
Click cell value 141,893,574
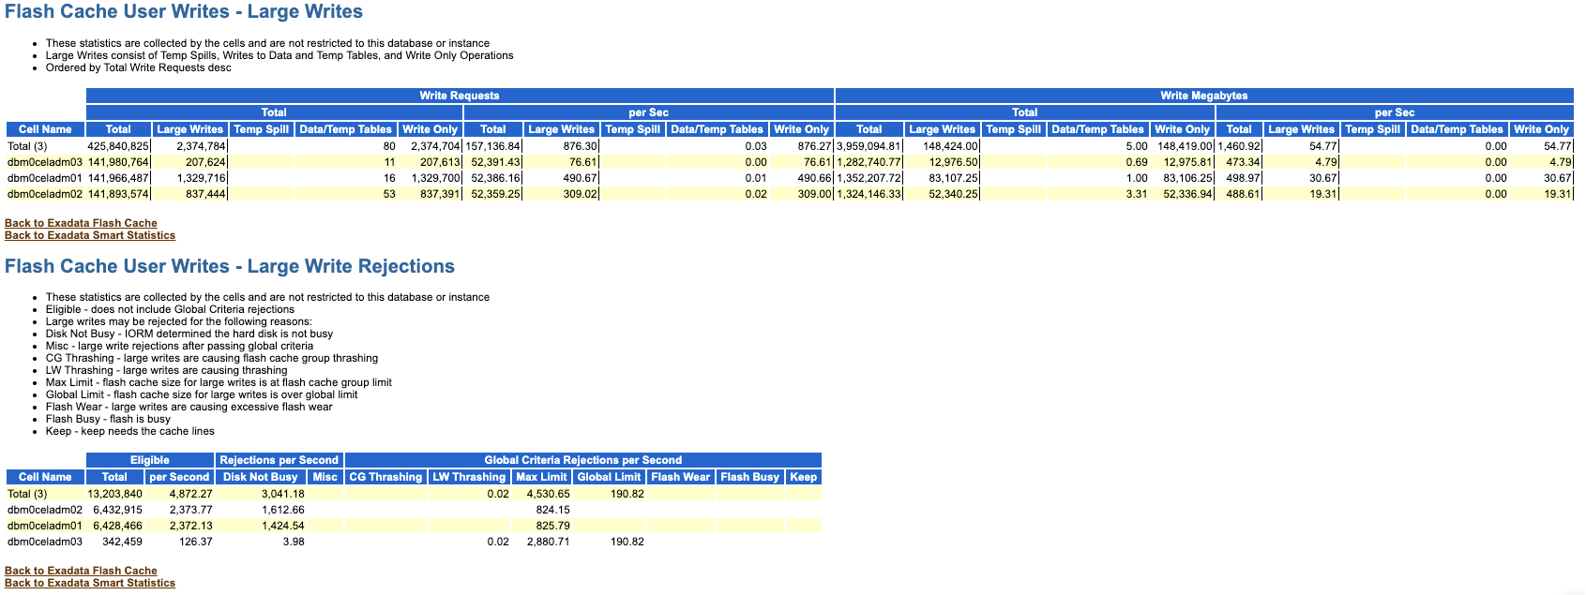[118, 194]
